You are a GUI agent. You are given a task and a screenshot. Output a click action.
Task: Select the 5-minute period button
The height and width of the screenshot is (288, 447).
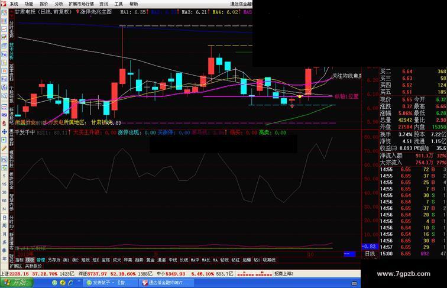4,176
